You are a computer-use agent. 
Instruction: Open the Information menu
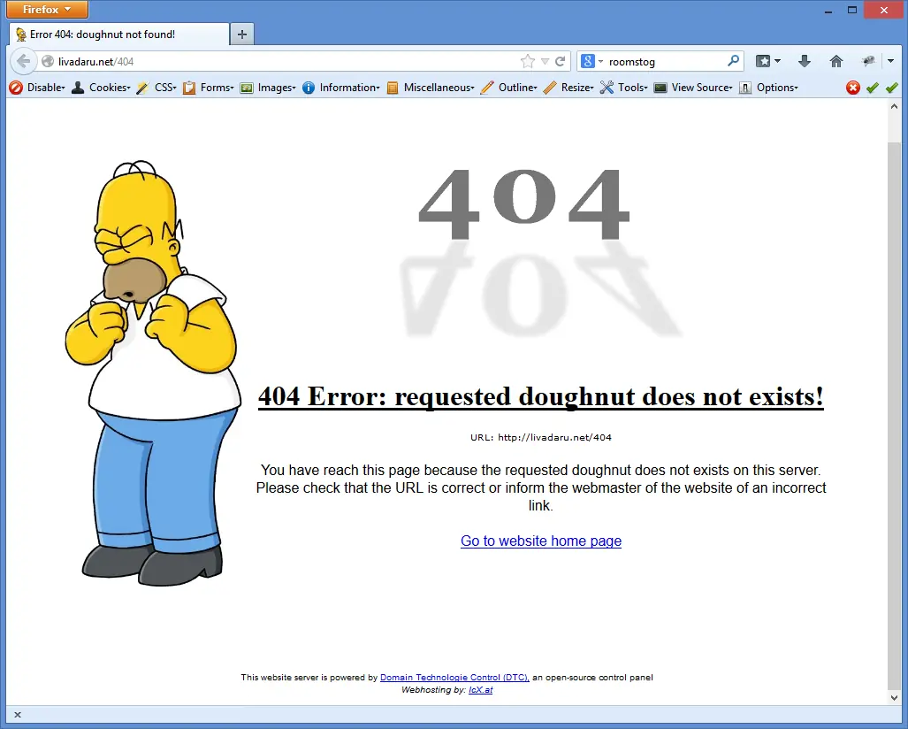pyautogui.click(x=341, y=88)
